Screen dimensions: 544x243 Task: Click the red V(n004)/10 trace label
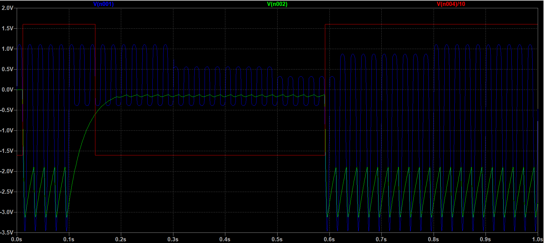[451, 4]
